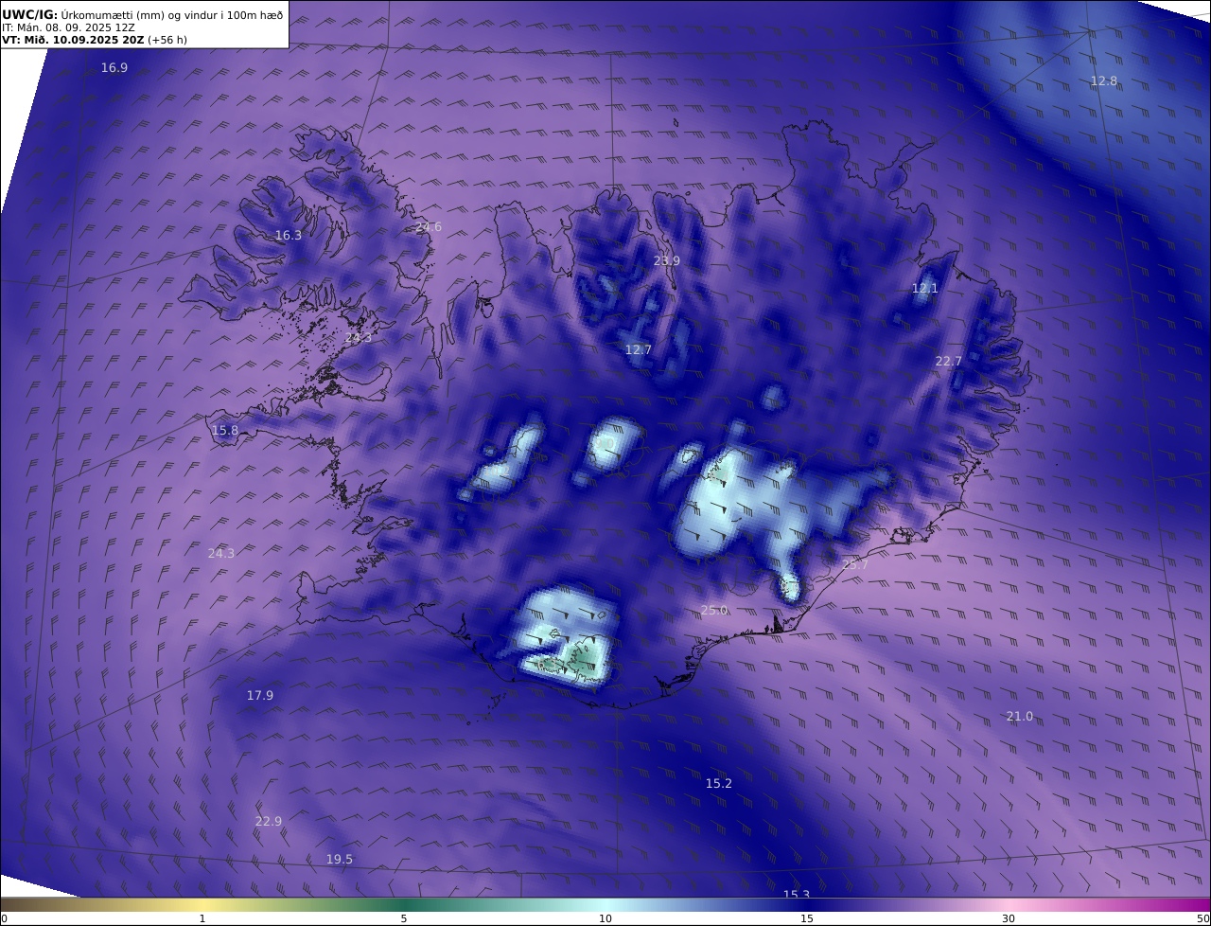1211x926 pixels.
Task: Select the 16.3 label over the Westfjords
Action: click(289, 236)
